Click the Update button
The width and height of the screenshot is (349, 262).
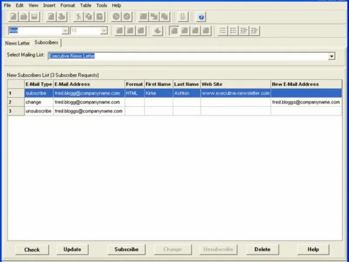tap(72, 249)
